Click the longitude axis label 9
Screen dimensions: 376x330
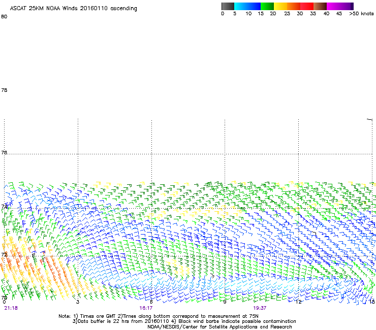[x=225, y=302]
